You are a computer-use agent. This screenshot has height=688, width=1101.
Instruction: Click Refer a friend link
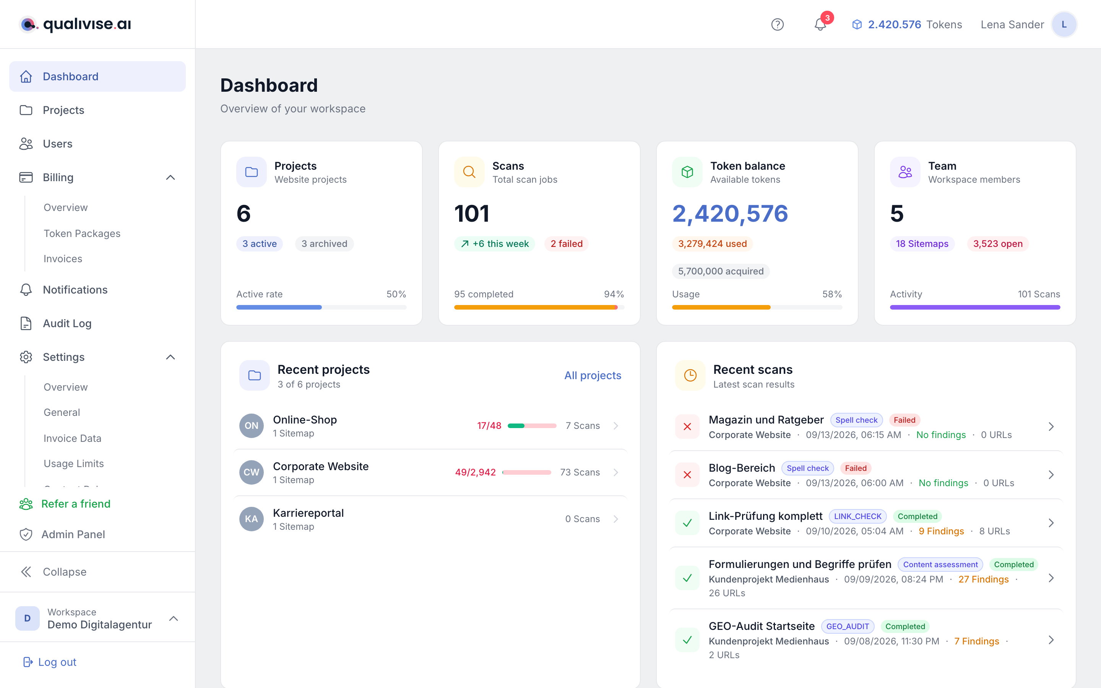tap(65, 504)
